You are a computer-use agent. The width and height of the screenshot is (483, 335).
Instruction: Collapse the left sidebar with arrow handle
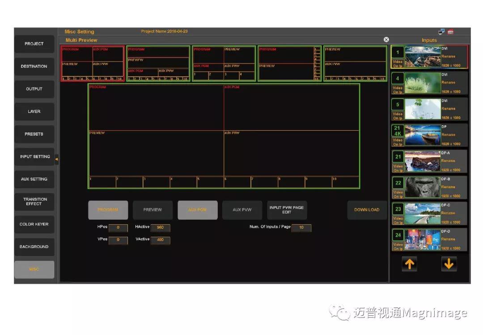tap(56, 158)
